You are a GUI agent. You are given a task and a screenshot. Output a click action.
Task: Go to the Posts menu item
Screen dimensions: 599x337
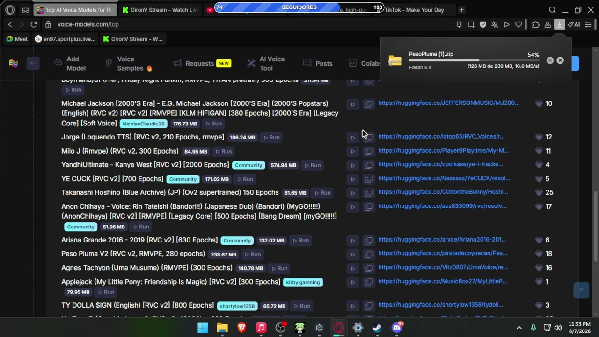[318, 64]
